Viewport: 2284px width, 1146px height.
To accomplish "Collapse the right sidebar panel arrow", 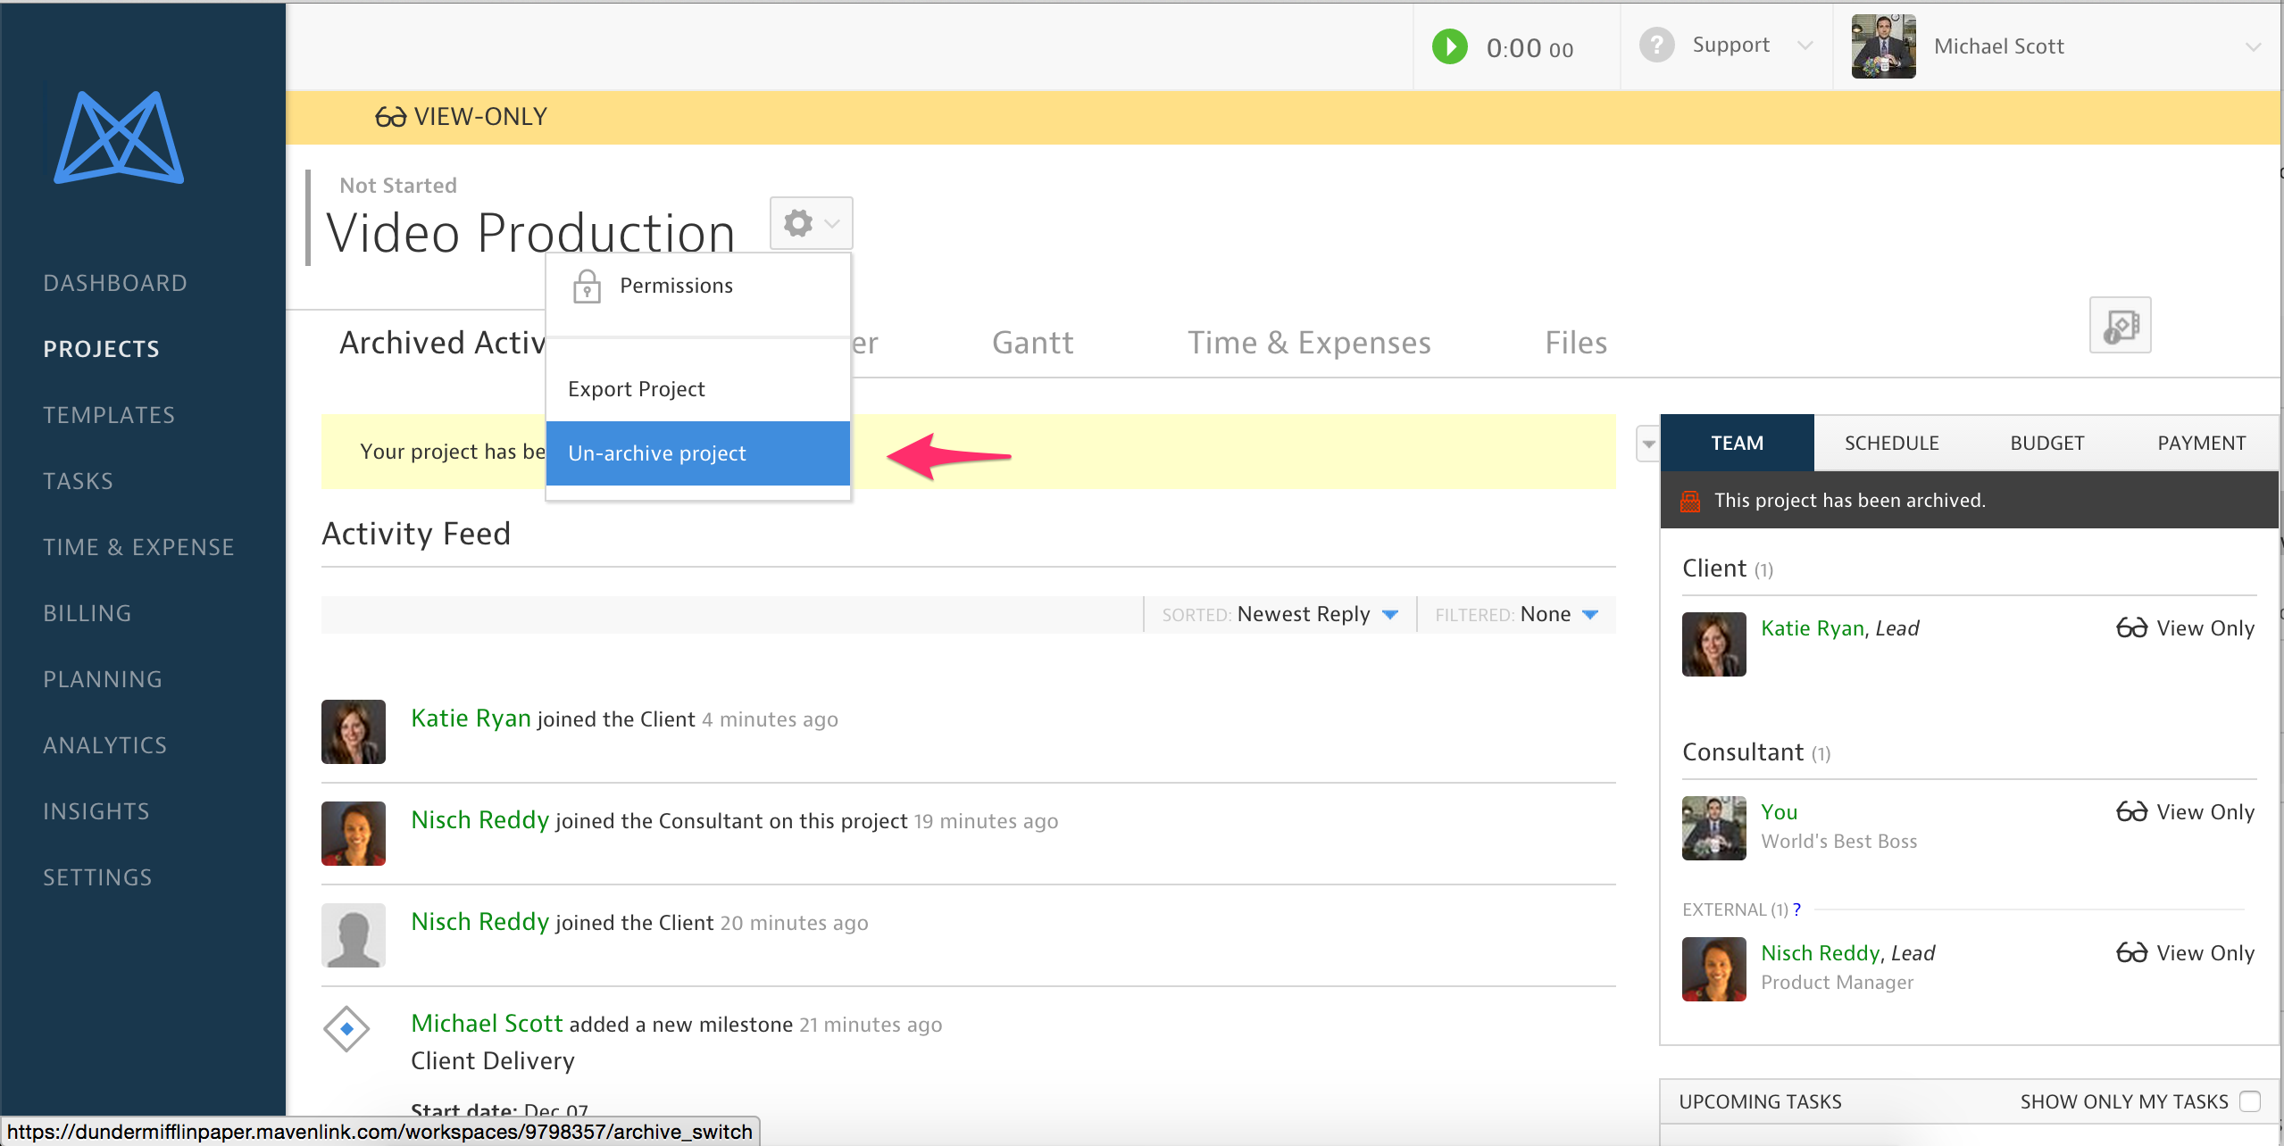I will tap(1648, 444).
